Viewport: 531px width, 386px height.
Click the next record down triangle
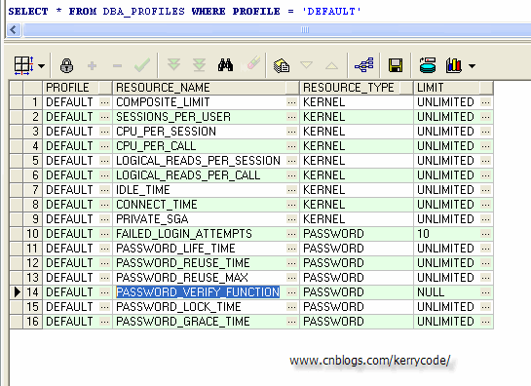pos(307,64)
